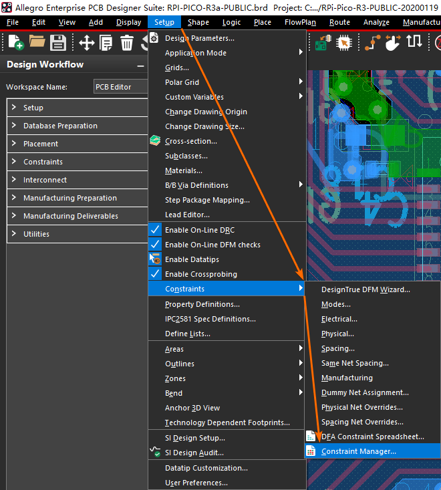Click the green Place Manually board icon
This screenshot has height=490, width=441.
[x=321, y=43]
